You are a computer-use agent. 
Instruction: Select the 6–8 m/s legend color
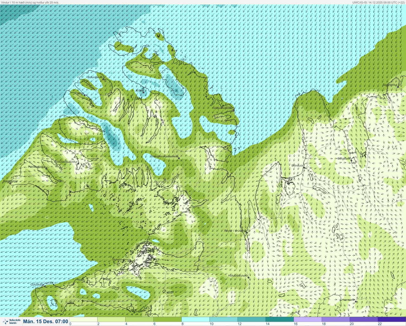167,319
